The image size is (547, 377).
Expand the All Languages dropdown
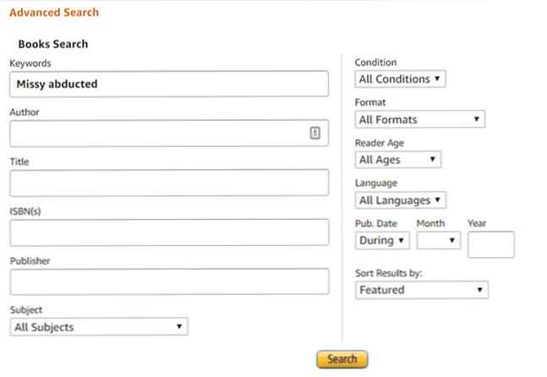click(x=400, y=200)
